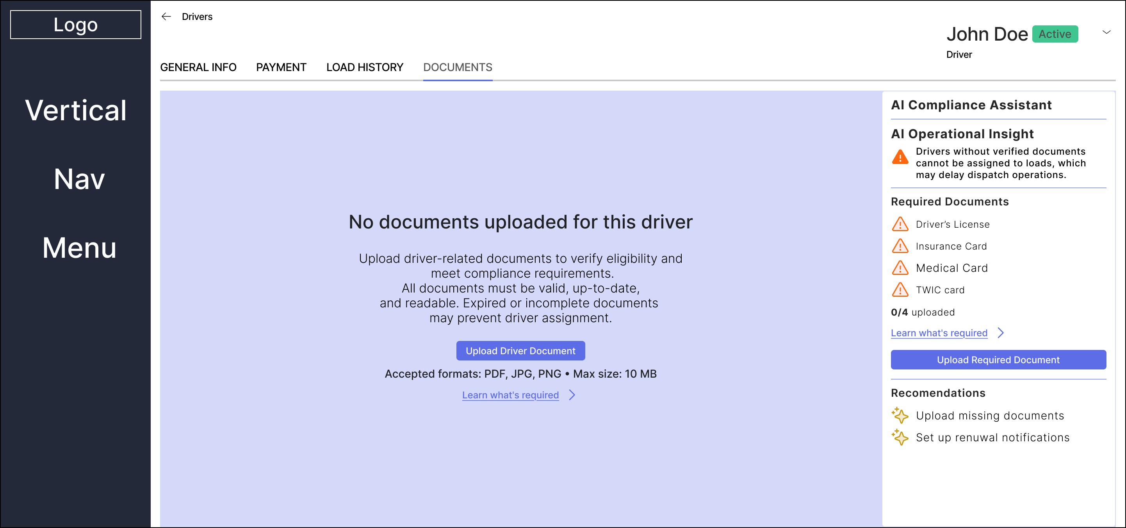
Task: Click warning icon beside TWIC card
Action: coord(900,290)
